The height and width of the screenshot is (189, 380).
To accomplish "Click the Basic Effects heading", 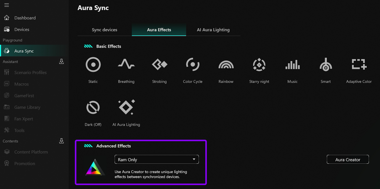I will coord(109,46).
